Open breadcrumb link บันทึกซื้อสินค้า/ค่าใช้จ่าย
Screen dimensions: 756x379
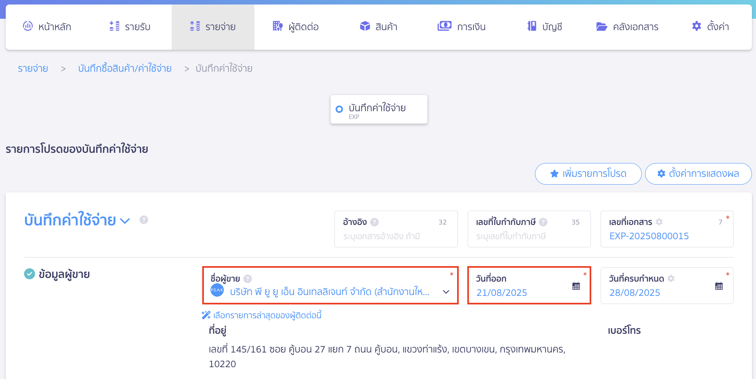point(125,68)
